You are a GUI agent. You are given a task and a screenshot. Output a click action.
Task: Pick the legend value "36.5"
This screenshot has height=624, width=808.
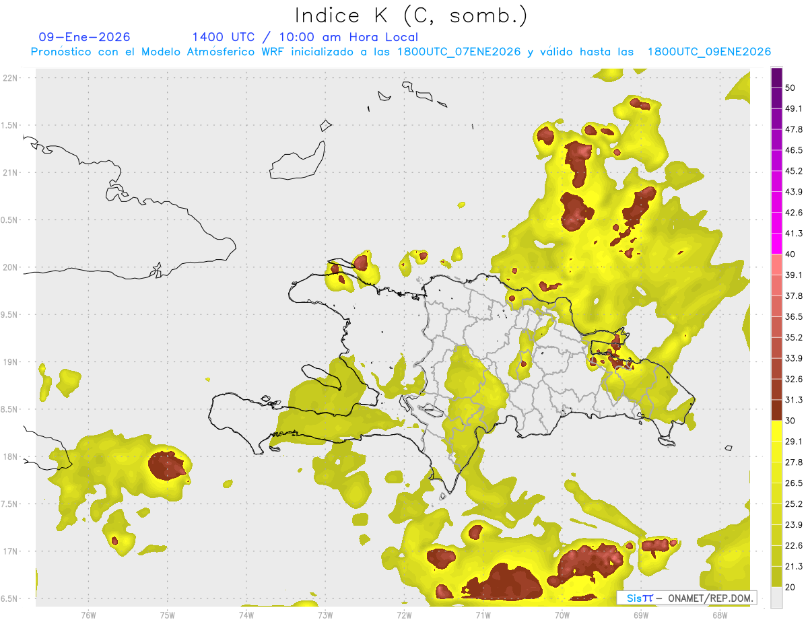(794, 316)
